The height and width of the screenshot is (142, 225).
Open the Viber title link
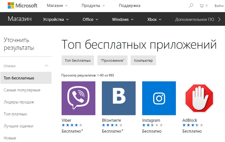coord(66,120)
